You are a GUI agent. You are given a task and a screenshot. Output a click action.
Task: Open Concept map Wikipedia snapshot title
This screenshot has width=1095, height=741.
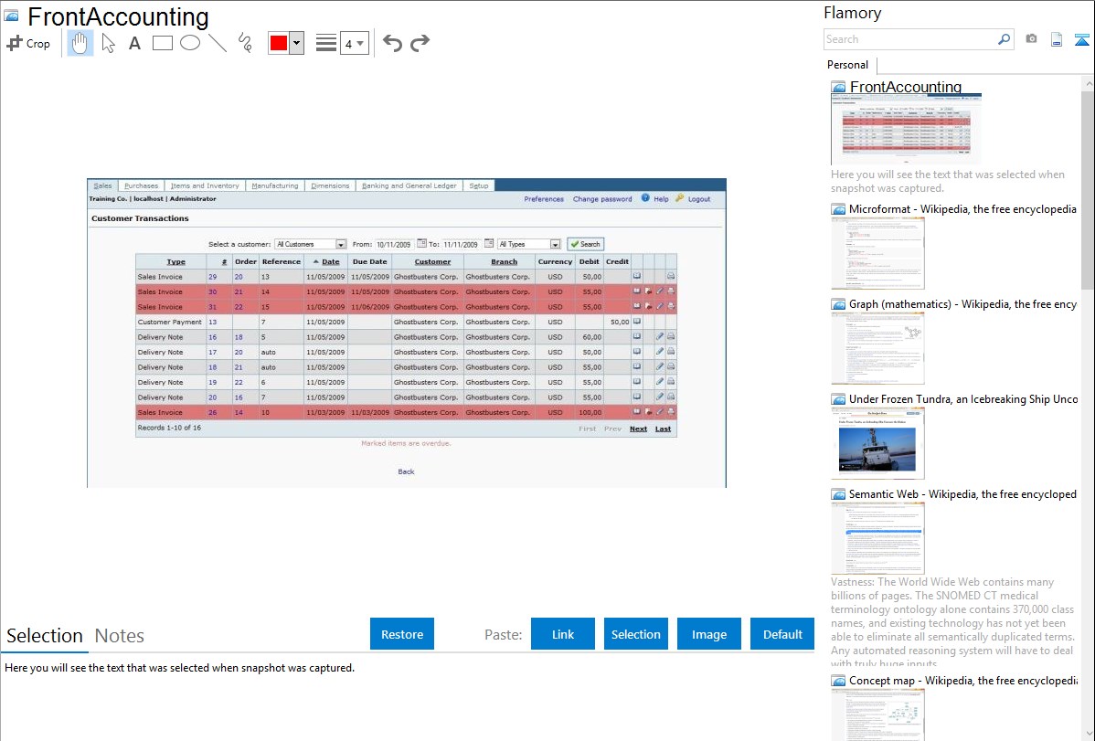point(962,680)
